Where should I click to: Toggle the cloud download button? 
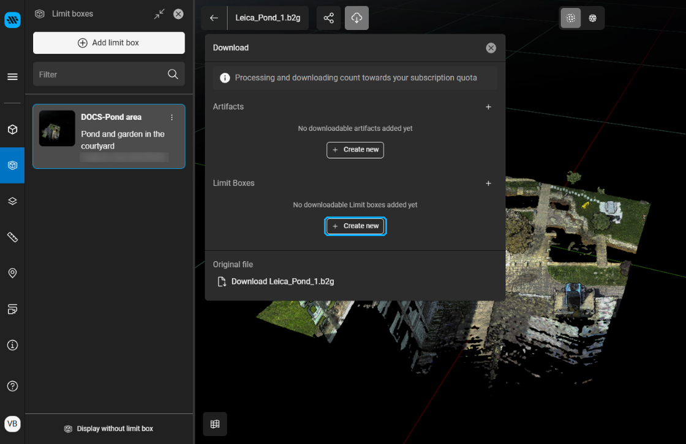pos(356,18)
